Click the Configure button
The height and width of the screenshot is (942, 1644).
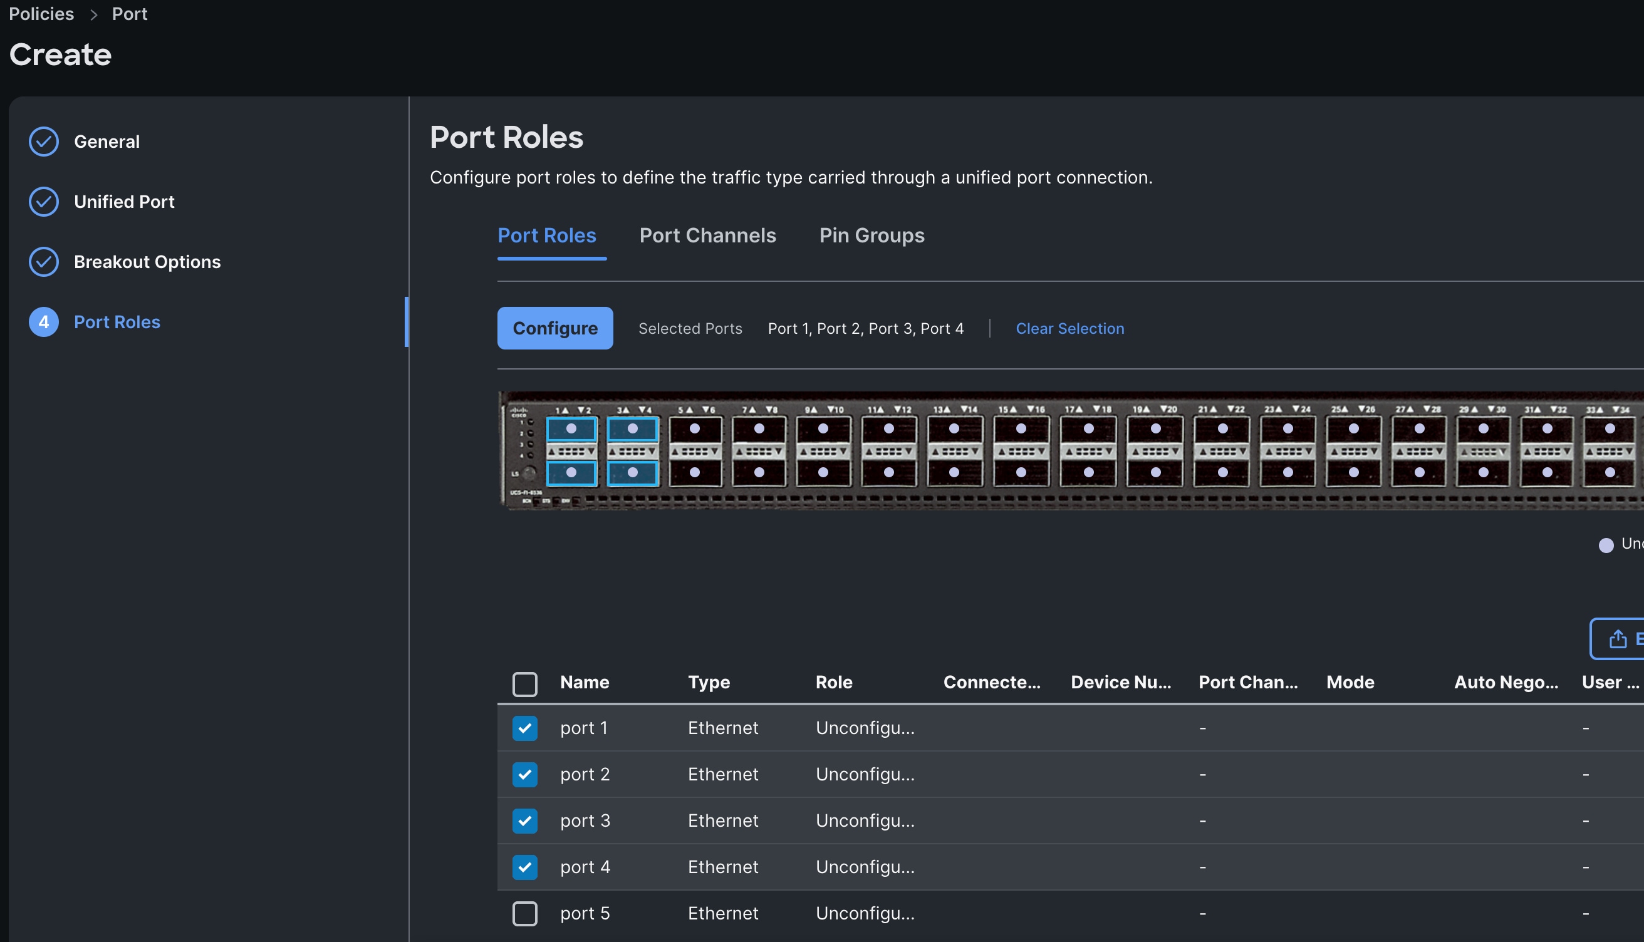click(x=555, y=328)
